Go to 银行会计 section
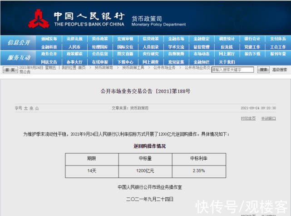 pyautogui.click(x=252, y=39)
